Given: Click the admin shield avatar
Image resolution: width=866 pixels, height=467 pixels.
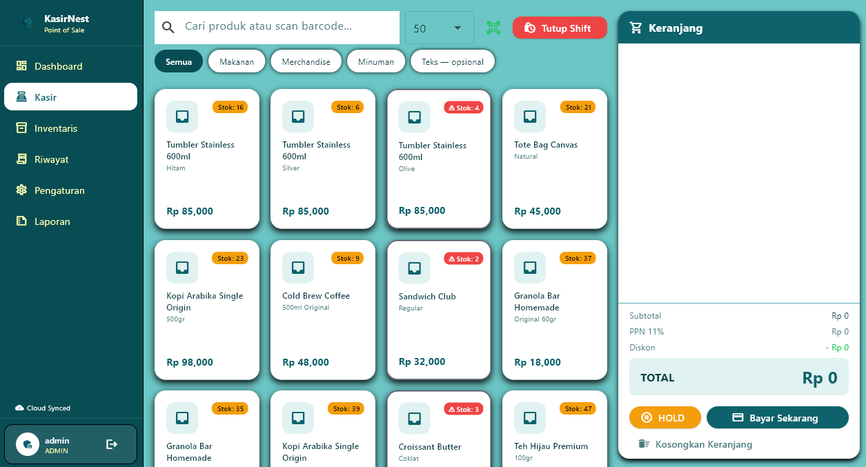Looking at the screenshot, I should pyautogui.click(x=28, y=445).
